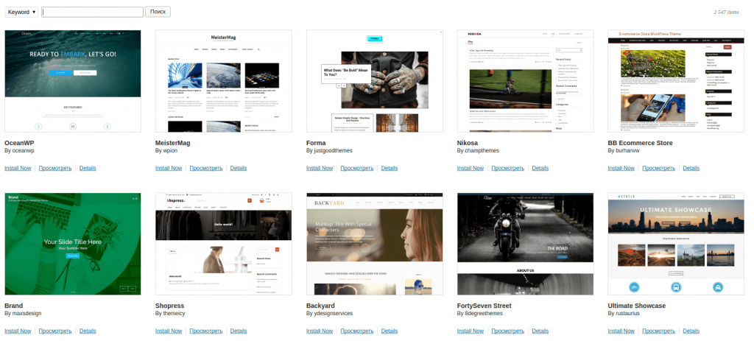Click Просмотреть for the OceanWP theme
754x341 pixels.
[x=55, y=169]
